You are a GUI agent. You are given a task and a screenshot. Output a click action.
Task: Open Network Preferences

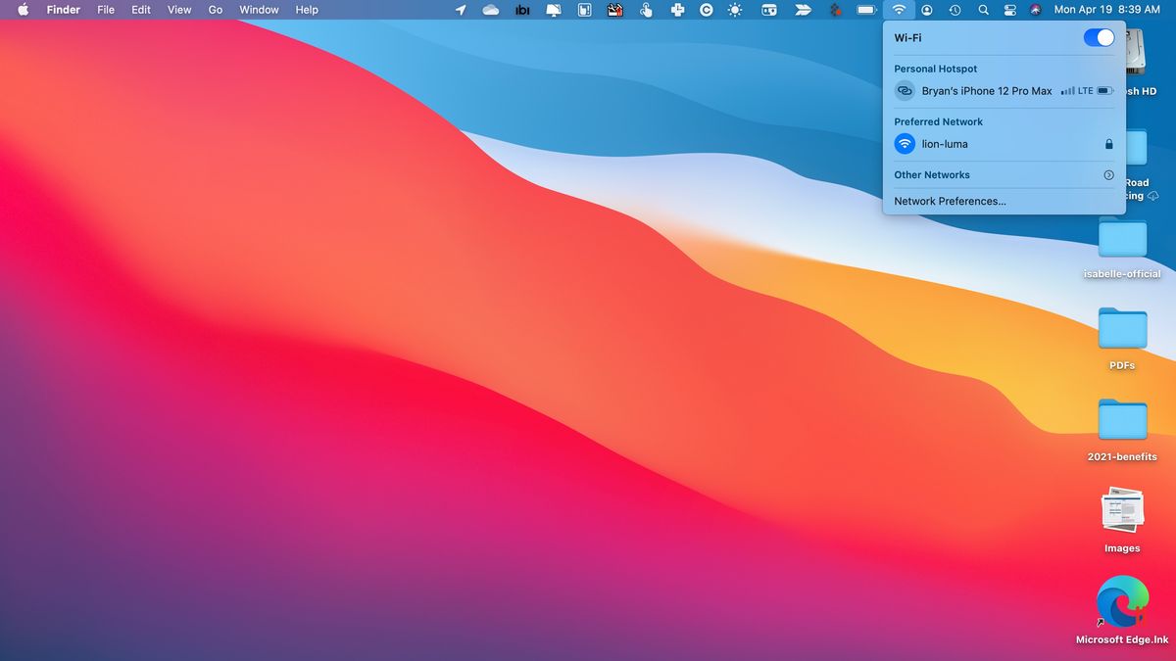pos(949,201)
